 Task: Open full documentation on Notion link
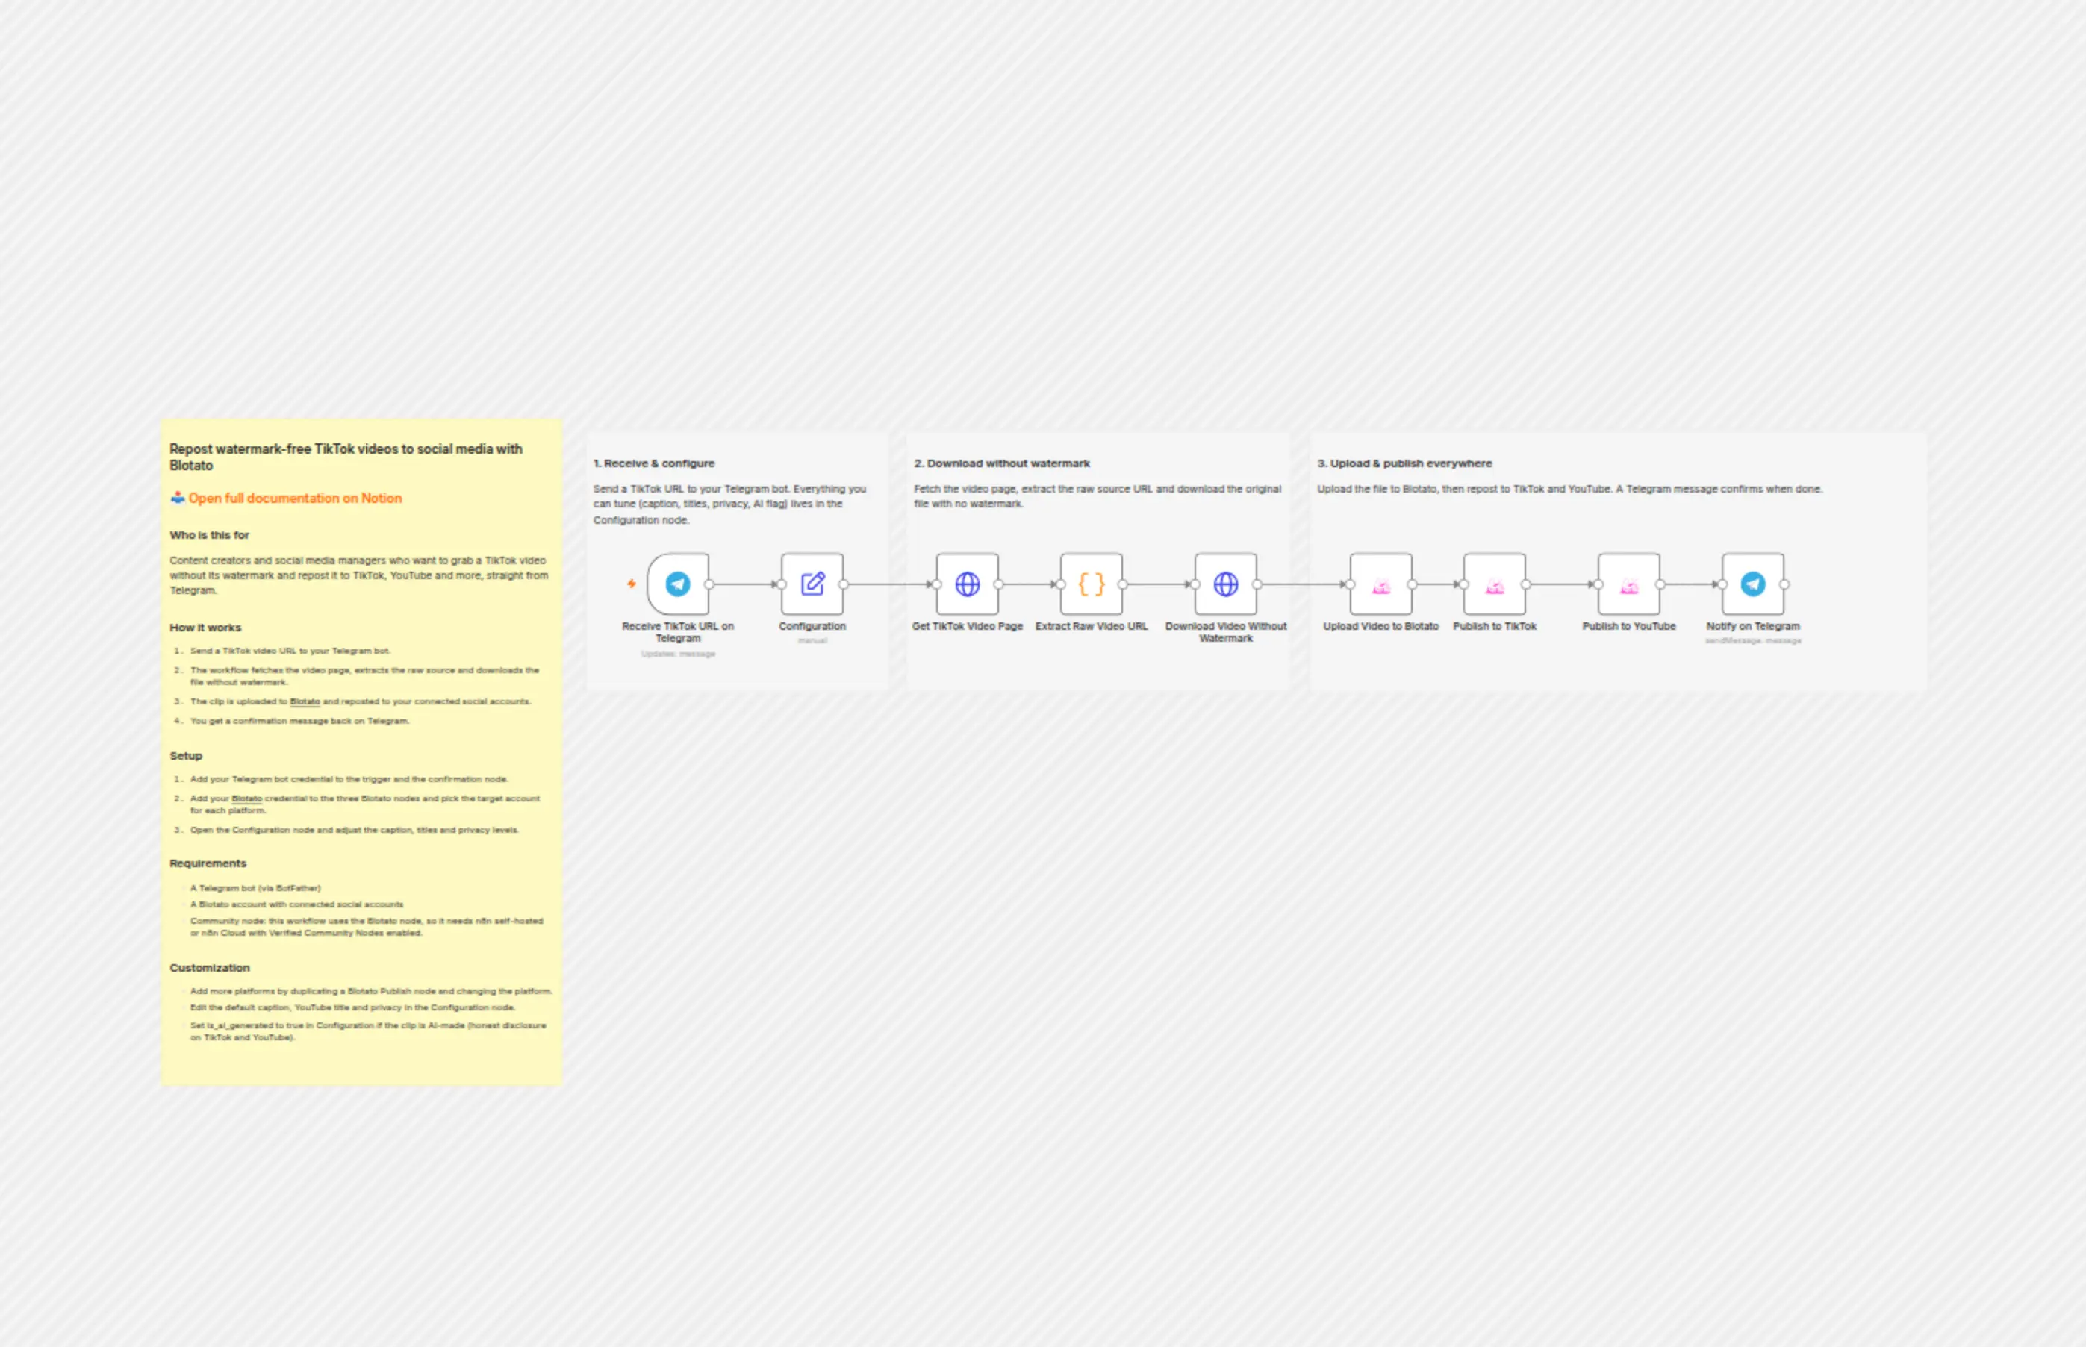point(295,498)
